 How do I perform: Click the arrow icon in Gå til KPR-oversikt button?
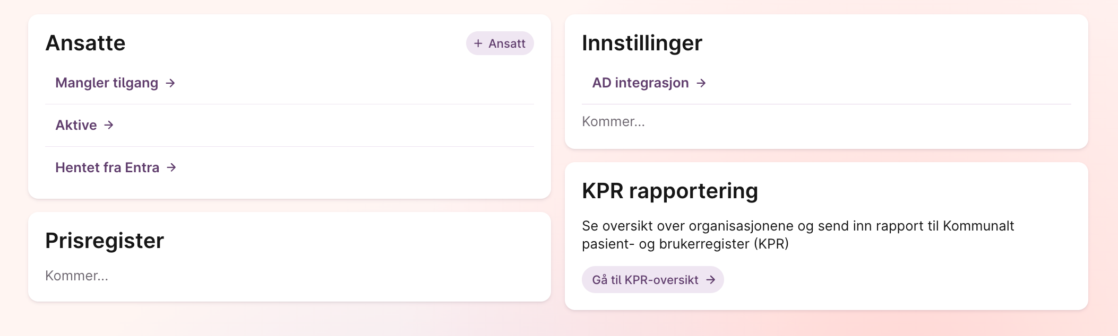(710, 280)
